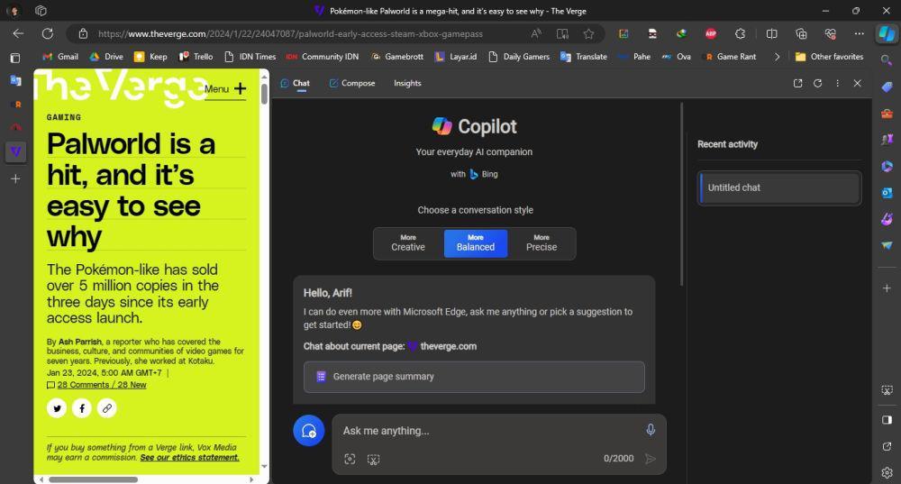Open the sidebar Search icon
This screenshot has height=484, width=901.
(x=887, y=59)
